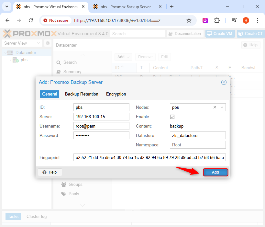Viewport: 265px width, 227px height.
Task: Close the Proxmox Virtual Environment tab
Action: [x=83, y=6]
